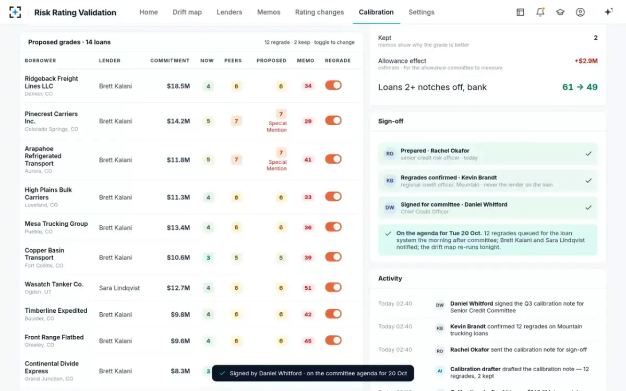
Task: Click the check icon beside On the agenda
Action: [388, 234]
